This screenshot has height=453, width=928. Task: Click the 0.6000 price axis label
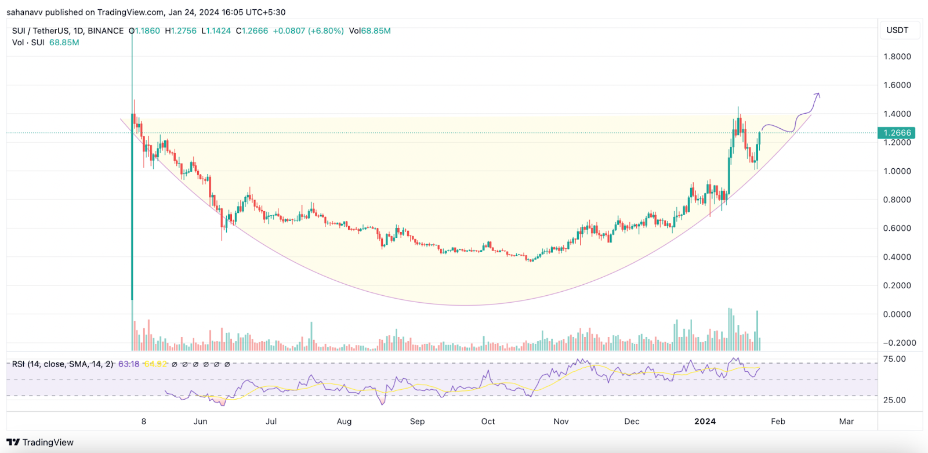897,228
